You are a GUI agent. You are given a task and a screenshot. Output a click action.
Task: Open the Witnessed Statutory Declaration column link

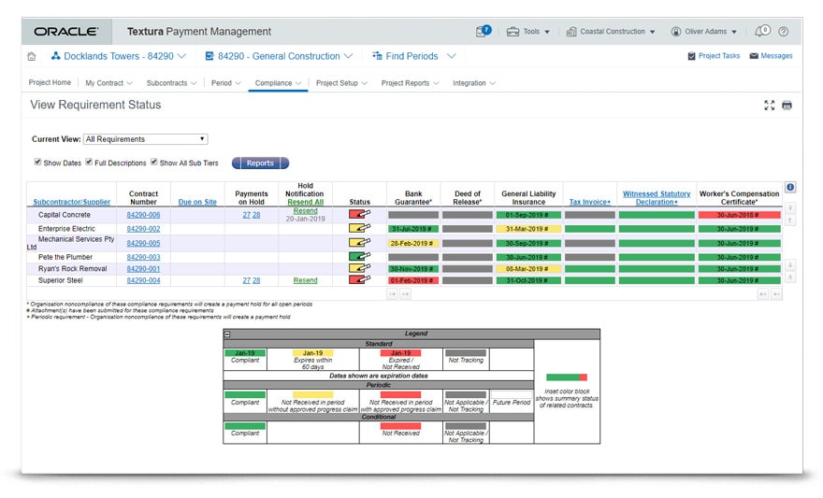pos(657,198)
